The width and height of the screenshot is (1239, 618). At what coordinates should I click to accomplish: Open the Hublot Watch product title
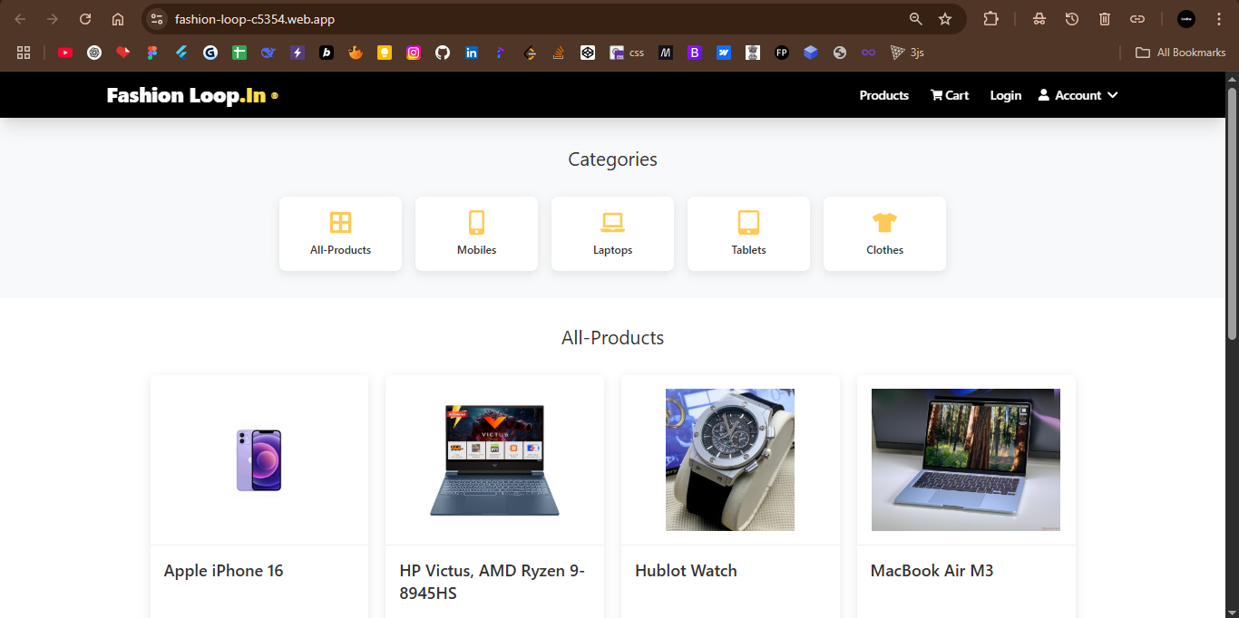687,571
